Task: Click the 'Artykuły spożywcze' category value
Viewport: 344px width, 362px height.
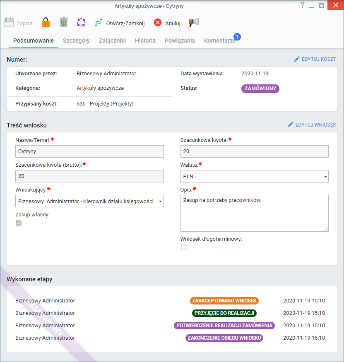Action: pyautogui.click(x=100, y=88)
